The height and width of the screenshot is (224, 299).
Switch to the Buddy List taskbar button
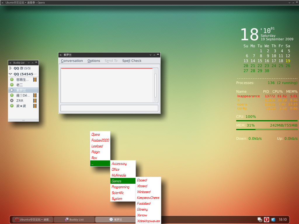[74, 220]
